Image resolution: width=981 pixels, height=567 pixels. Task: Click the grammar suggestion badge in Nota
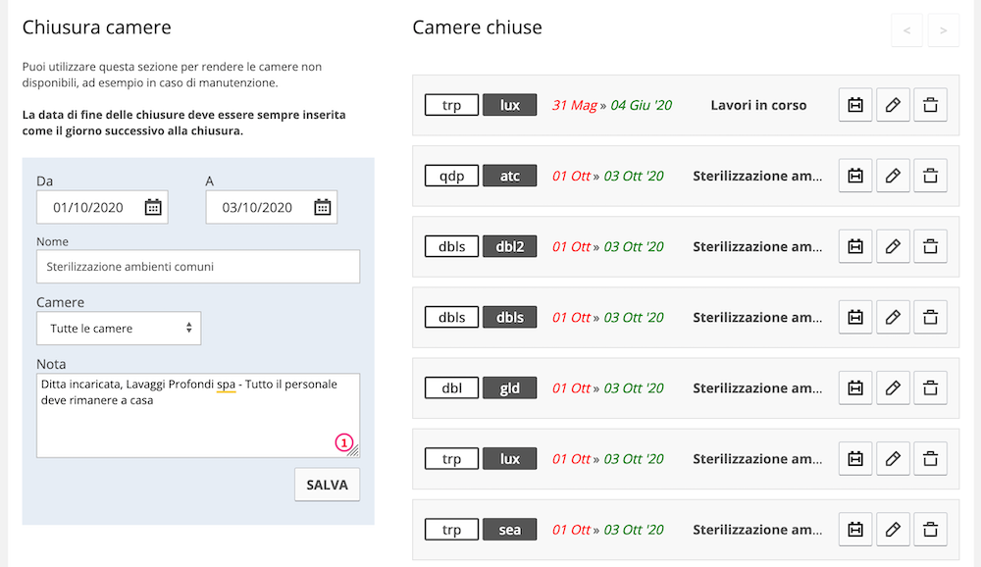[343, 442]
